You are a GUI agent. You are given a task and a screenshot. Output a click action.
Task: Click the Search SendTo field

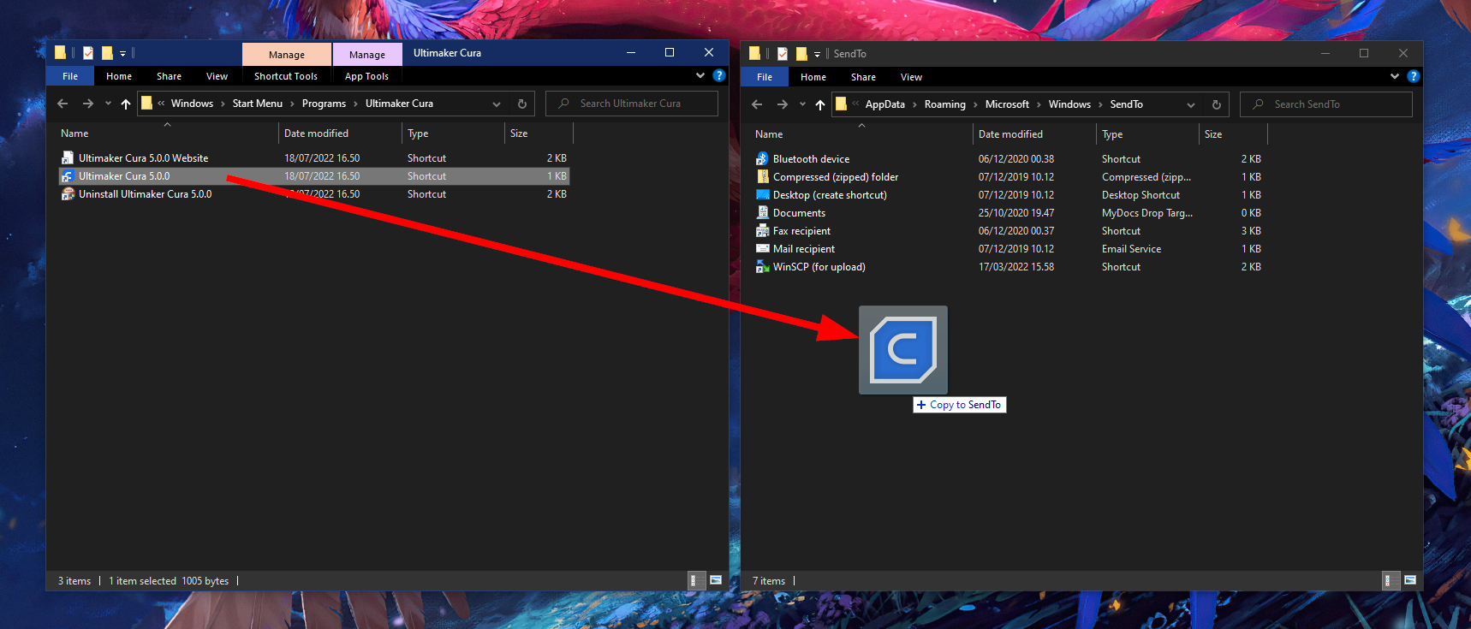[1326, 104]
